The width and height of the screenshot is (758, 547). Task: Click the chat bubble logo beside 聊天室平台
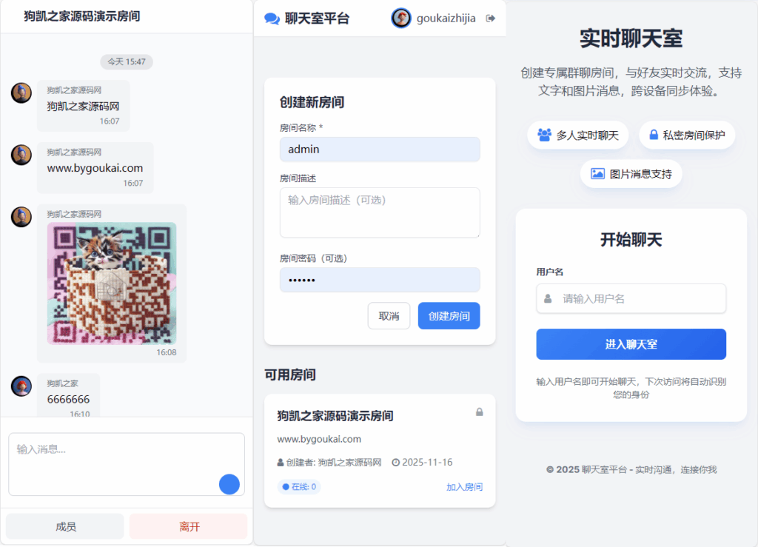[272, 19]
